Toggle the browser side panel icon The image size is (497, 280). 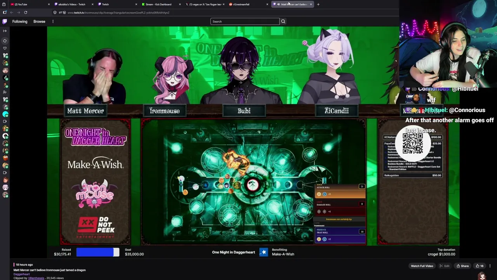[x=5, y=12]
